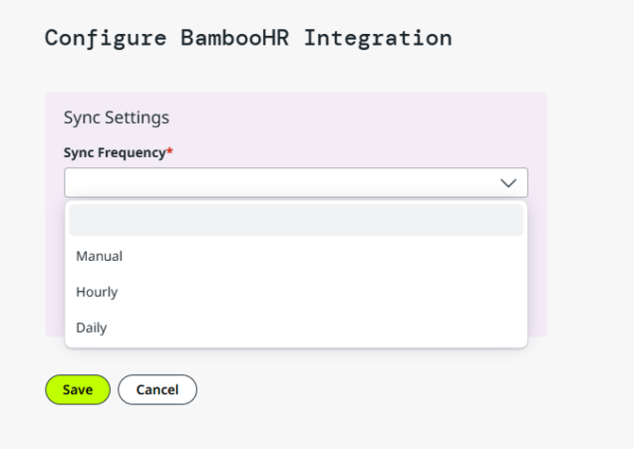Click the Sync Settings section heading

click(116, 118)
